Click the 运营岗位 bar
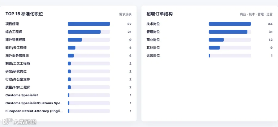Screen dimensions: 278x127 coord(230,56)
